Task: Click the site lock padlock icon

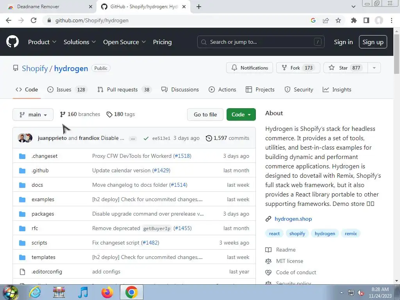Action: 49,20
